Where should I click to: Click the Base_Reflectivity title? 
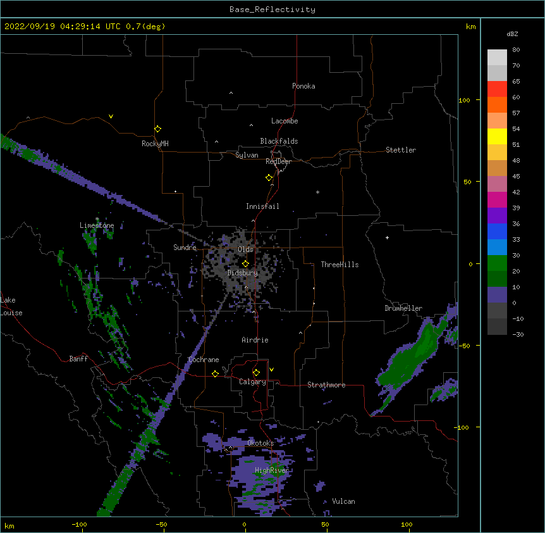pos(272,9)
